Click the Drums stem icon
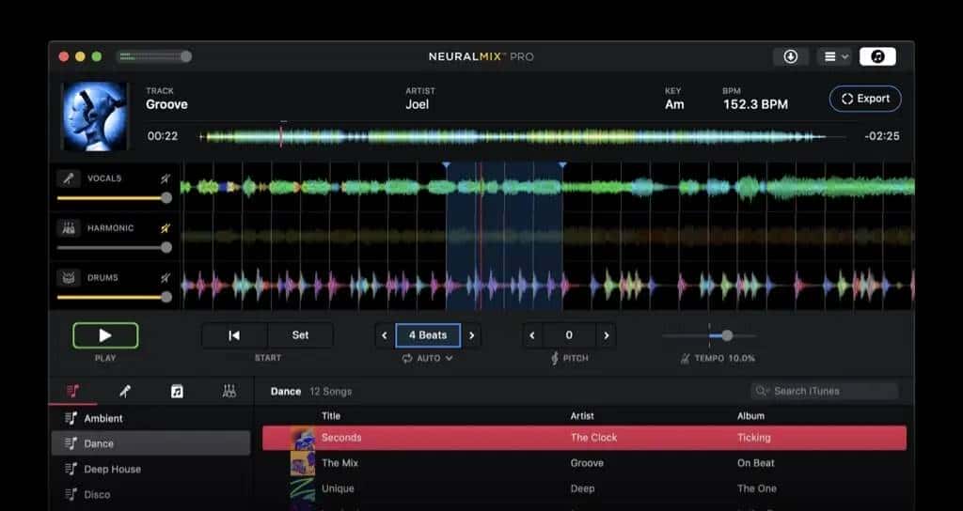Viewport: 963px width, 511px height. (x=69, y=278)
